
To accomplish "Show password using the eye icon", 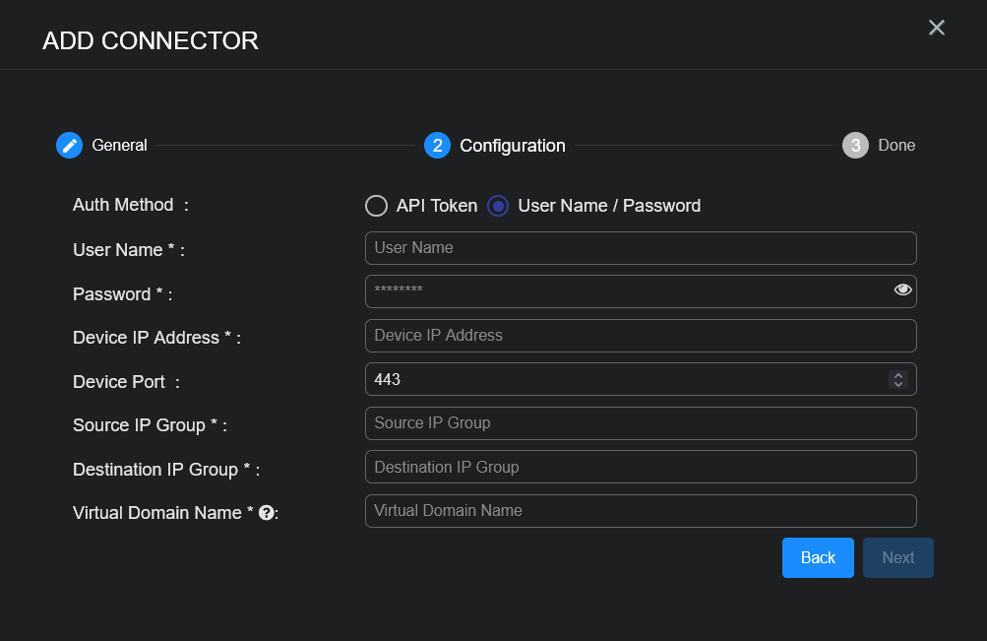I will 902,289.
